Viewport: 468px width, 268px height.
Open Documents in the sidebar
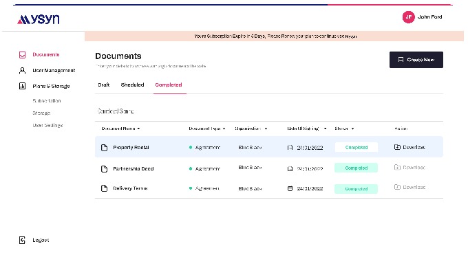tap(46, 54)
